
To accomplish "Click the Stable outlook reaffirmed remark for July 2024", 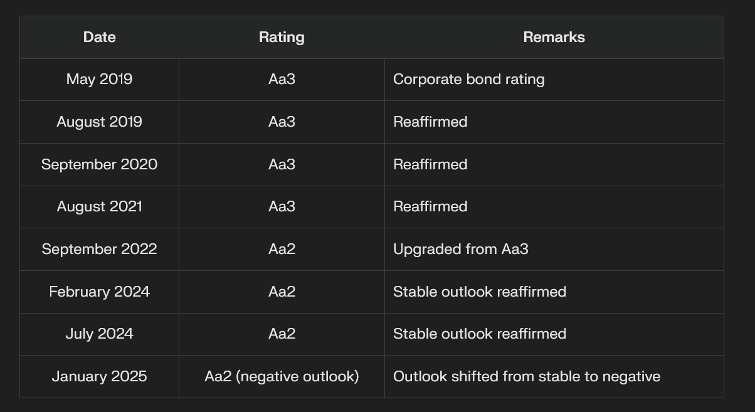I will 479,334.
